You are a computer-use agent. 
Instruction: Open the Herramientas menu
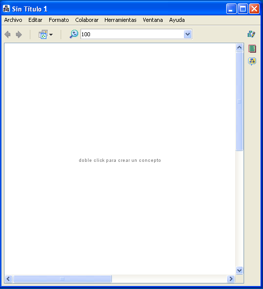[120, 20]
